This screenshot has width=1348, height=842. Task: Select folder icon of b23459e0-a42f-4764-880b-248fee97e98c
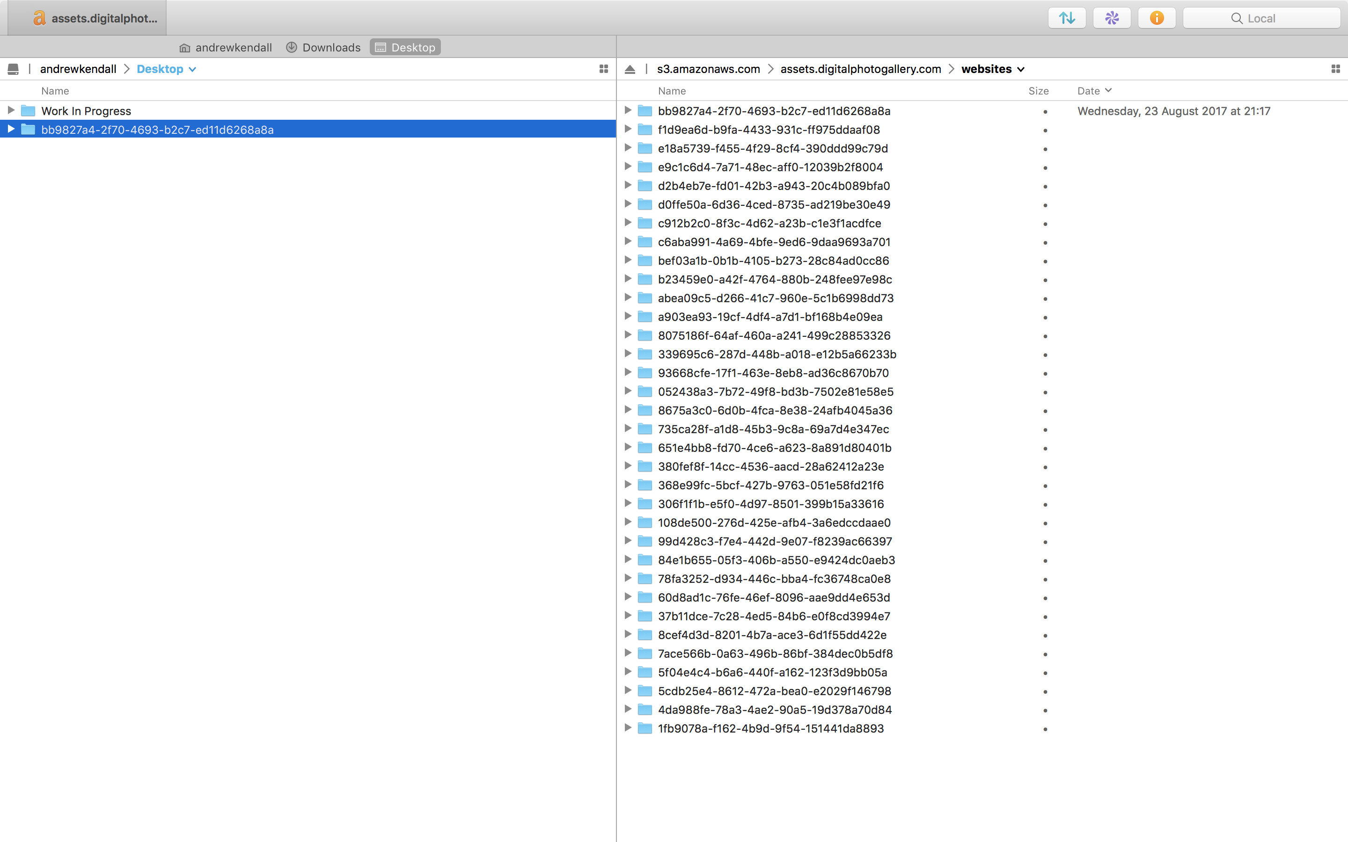(645, 279)
